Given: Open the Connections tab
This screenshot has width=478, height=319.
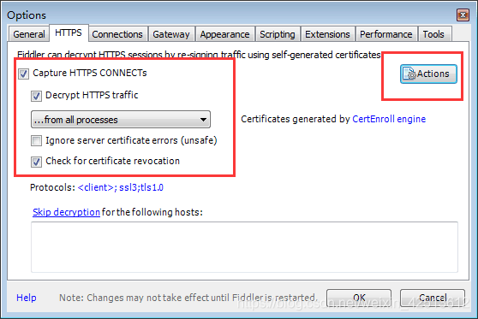Looking at the screenshot, I should click(117, 34).
